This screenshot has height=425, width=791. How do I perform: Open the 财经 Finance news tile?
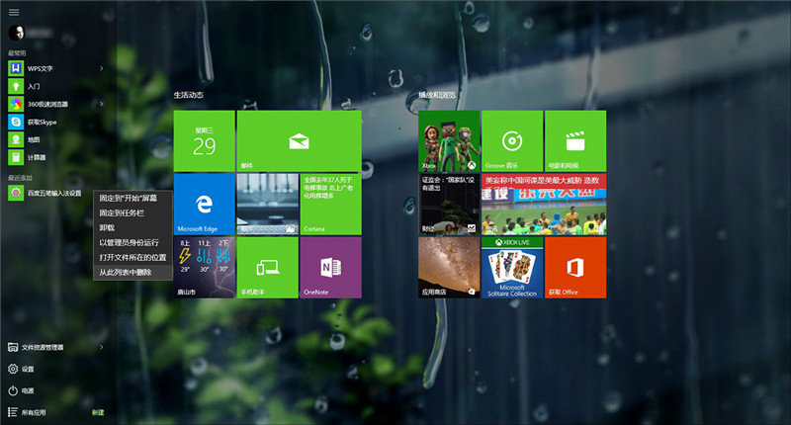[449, 205]
